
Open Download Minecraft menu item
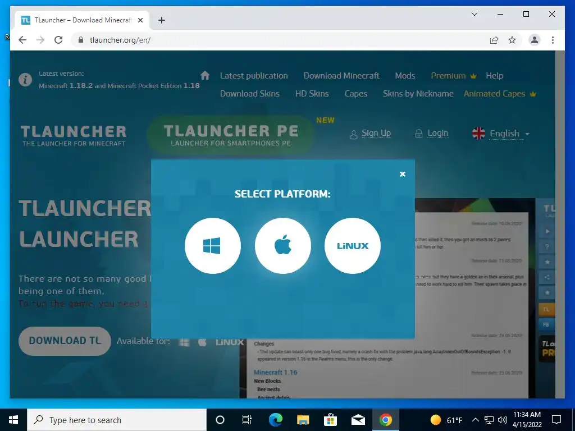coord(341,76)
